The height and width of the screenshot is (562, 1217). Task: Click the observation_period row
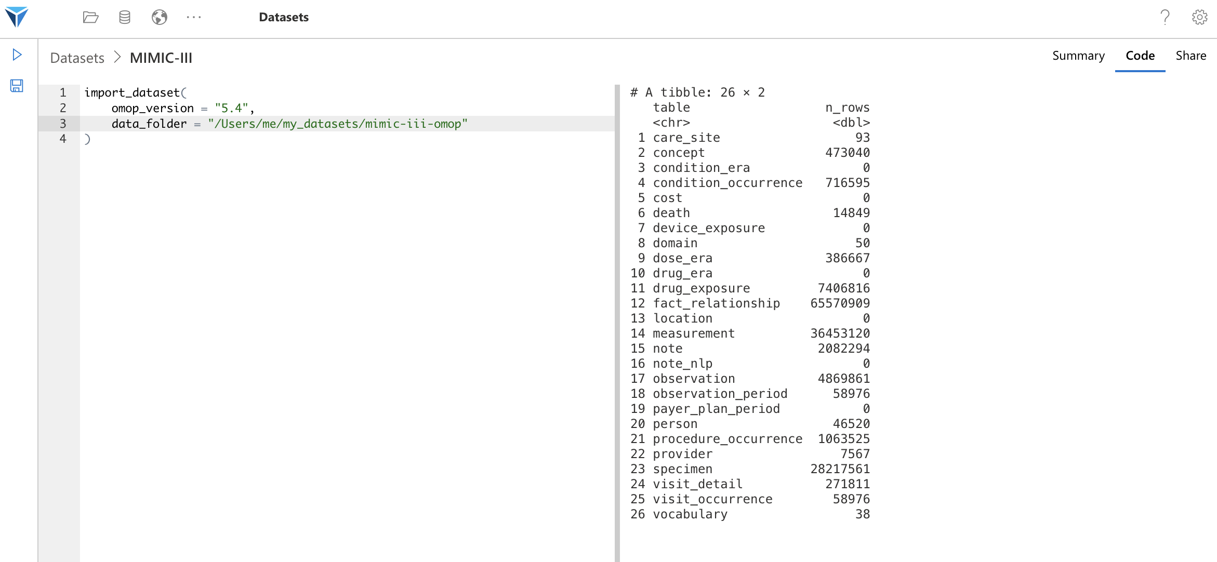pos(750,394)
